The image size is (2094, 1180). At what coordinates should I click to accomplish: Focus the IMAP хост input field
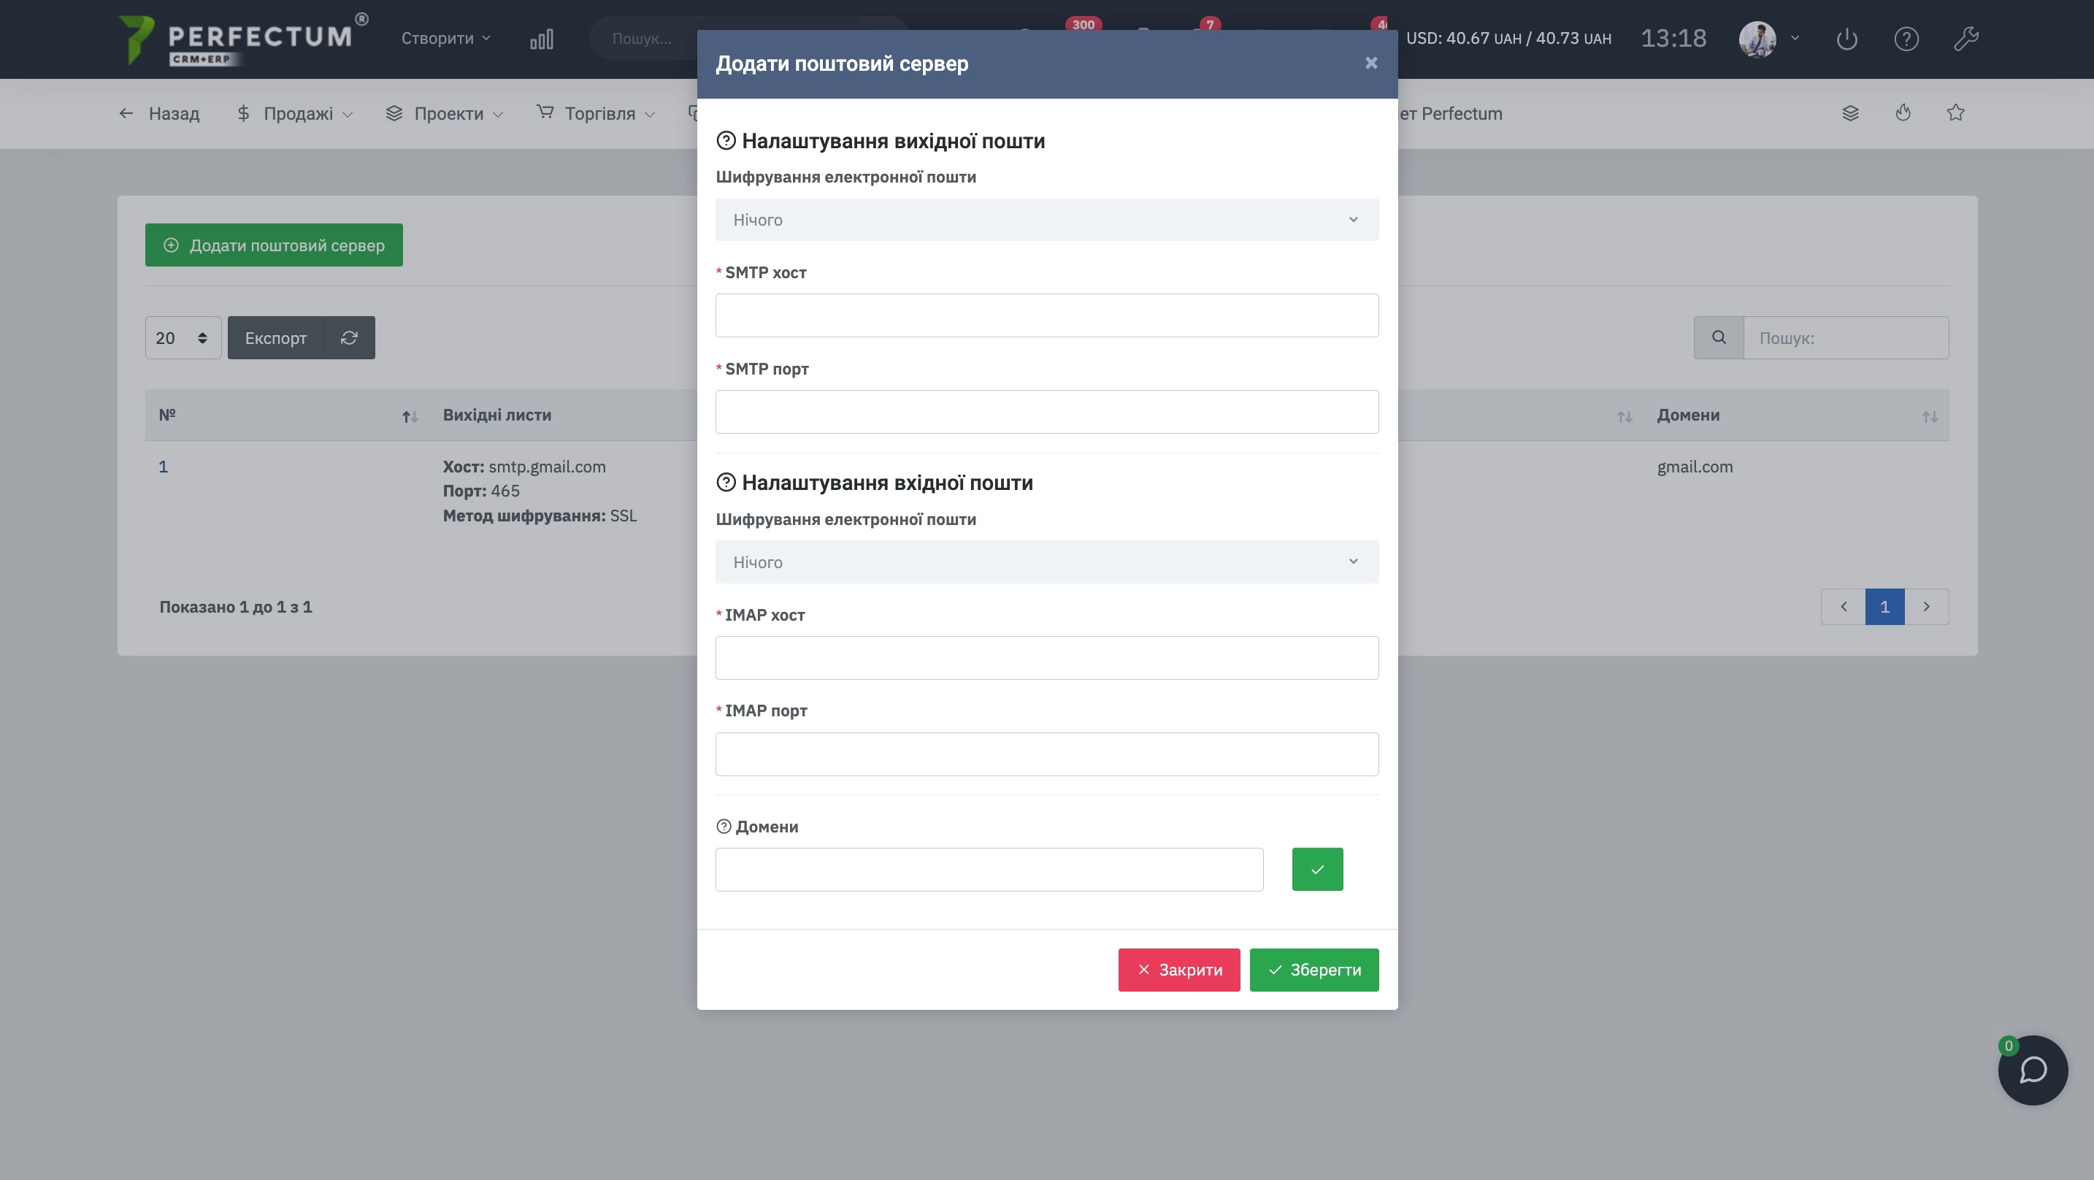tap(1047, 658)
